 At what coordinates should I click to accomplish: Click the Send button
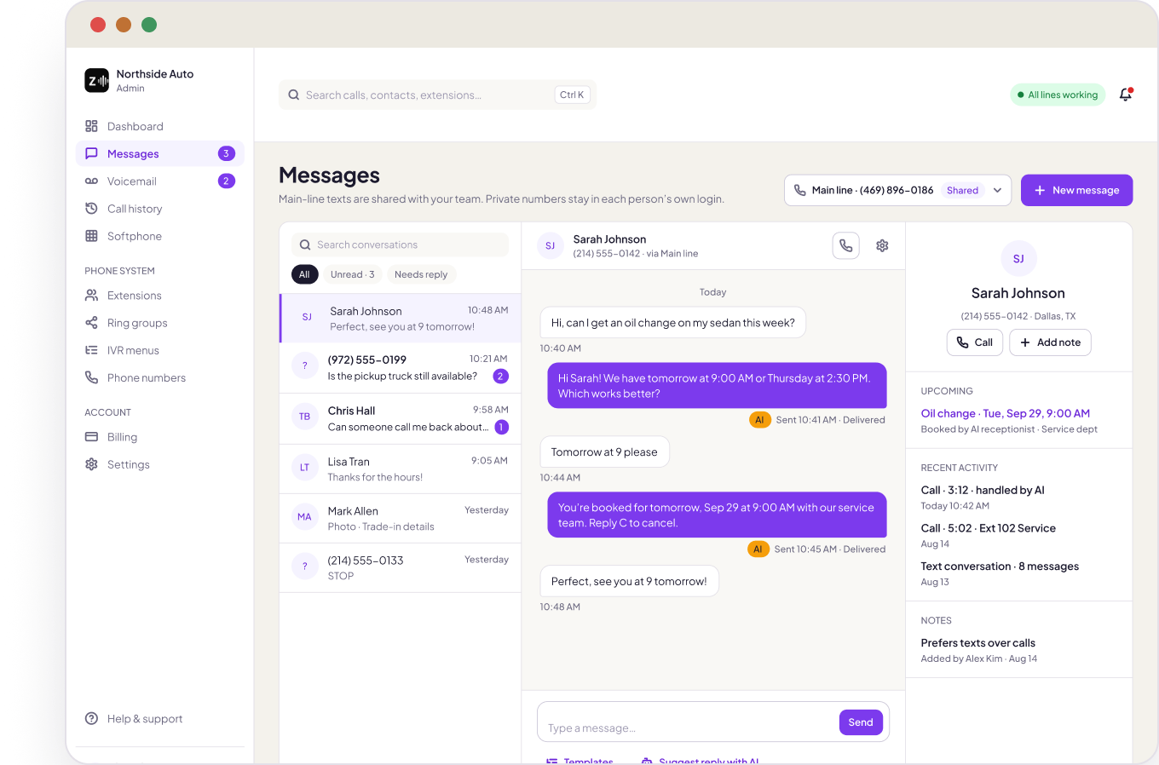point(861,722)
